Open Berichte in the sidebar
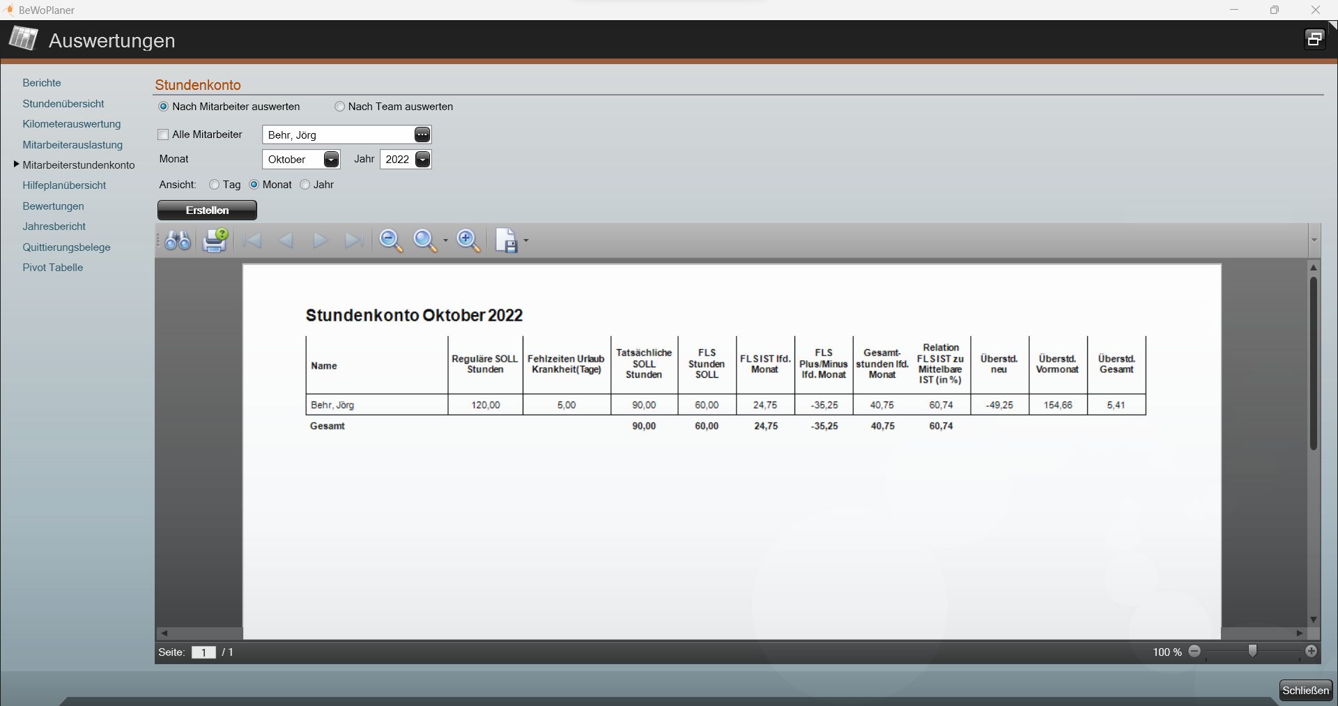 [42, 83]
